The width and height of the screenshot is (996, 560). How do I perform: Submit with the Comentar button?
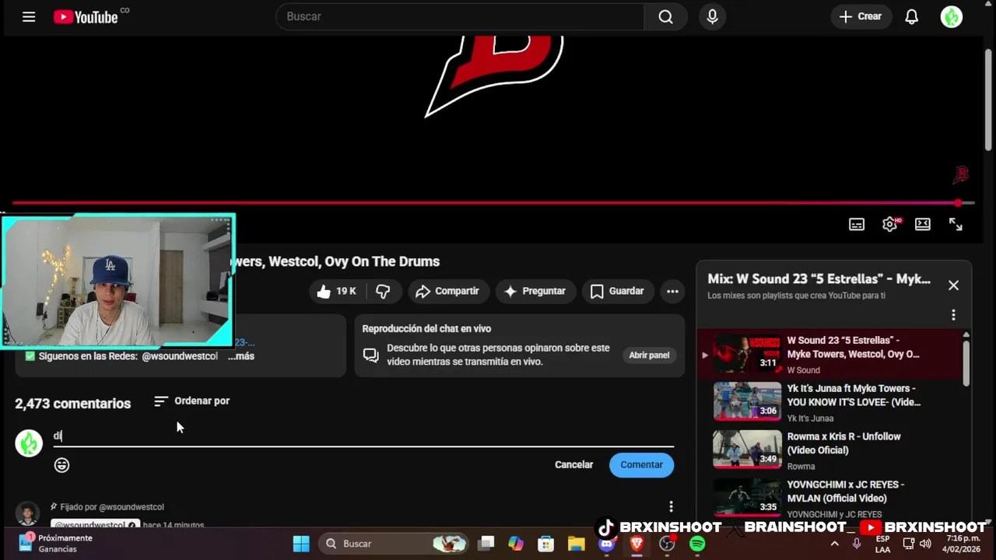pyautogui.click(x=641, y=464)
